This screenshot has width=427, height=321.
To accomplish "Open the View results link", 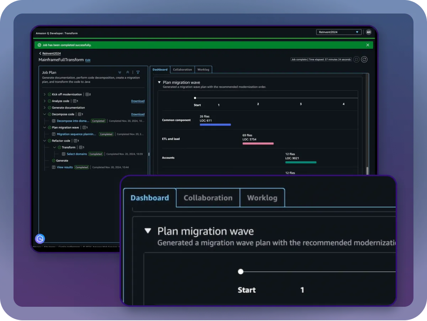I will click(64, 167).
